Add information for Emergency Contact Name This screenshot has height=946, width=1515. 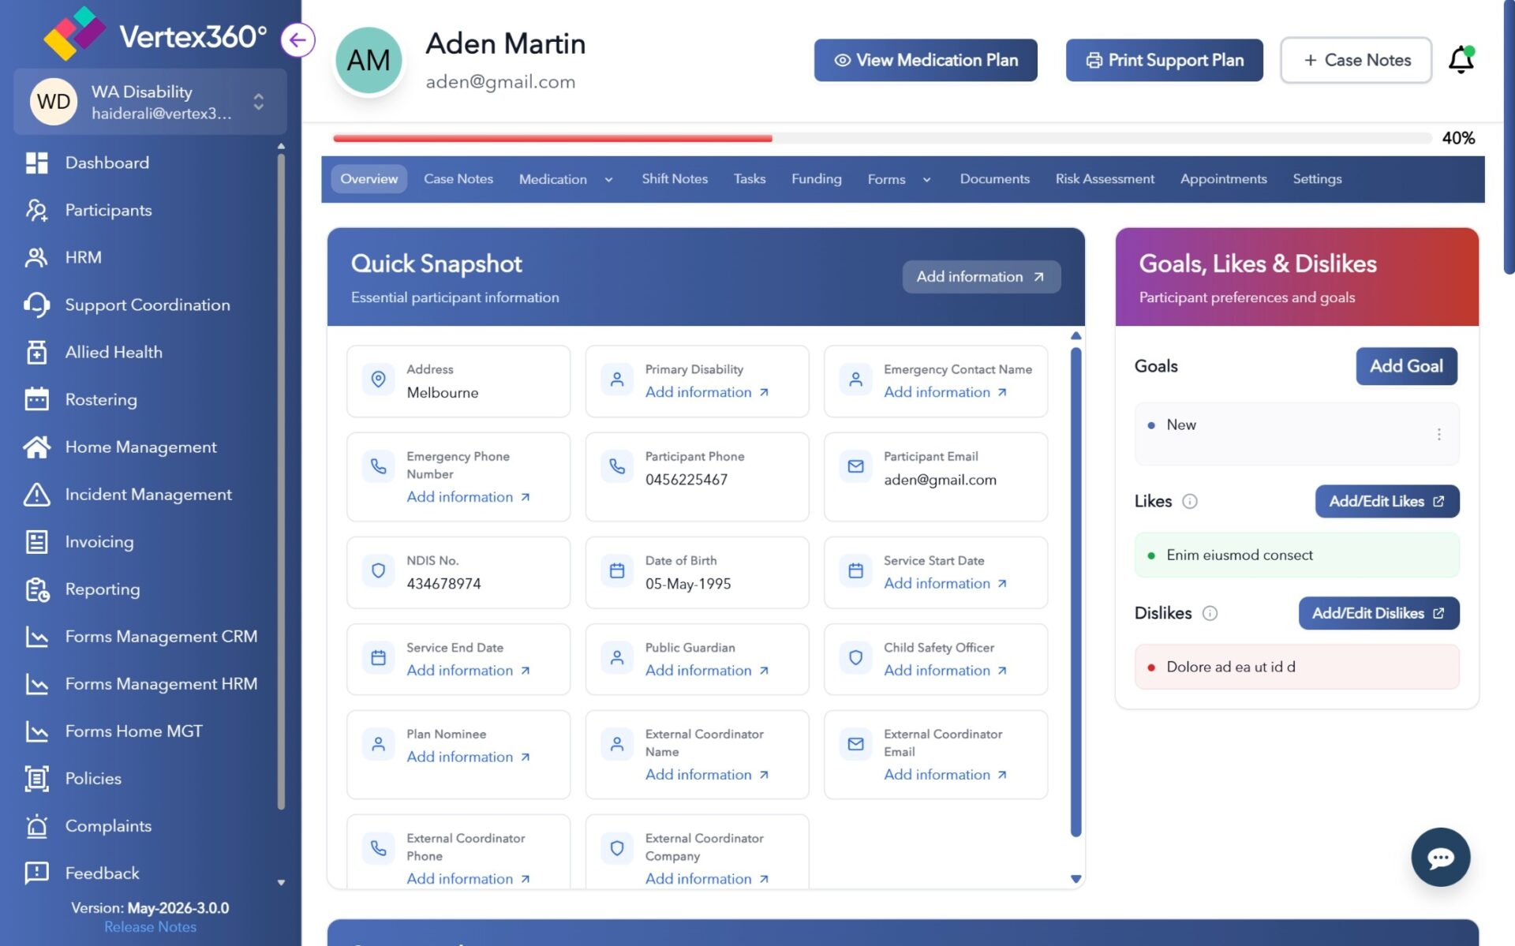[945, 392]
